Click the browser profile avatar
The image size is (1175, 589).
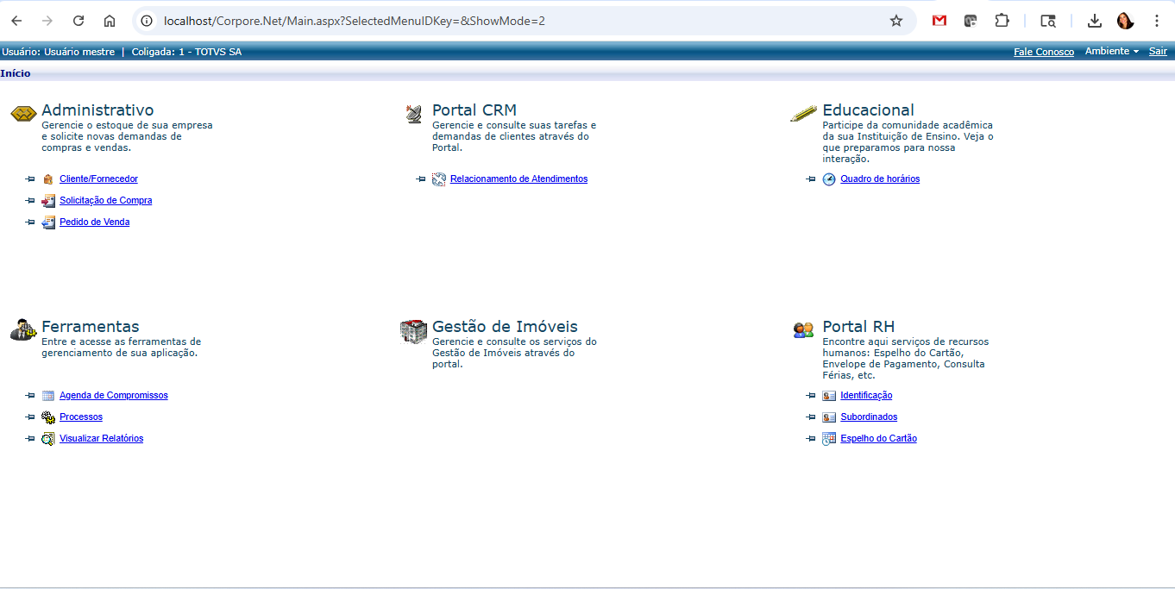coord(1126,21)
